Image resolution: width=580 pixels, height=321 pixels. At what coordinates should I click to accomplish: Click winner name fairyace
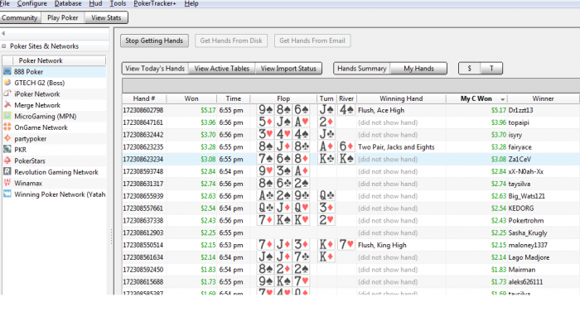coord(520,147)
